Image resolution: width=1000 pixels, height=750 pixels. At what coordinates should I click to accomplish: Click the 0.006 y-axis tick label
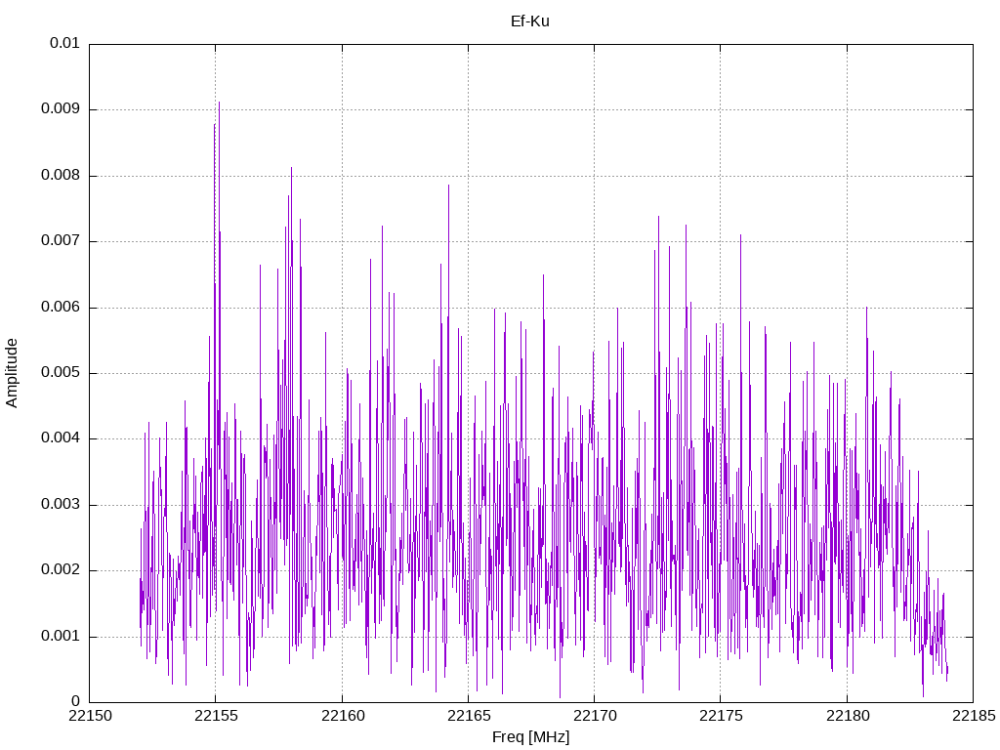(61, 307)
